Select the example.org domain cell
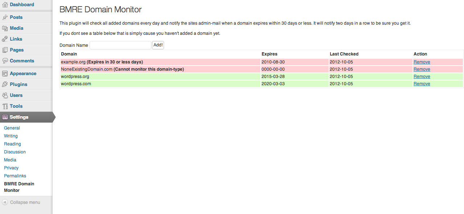This screenshot has height=214, width=464. [160, 62]
